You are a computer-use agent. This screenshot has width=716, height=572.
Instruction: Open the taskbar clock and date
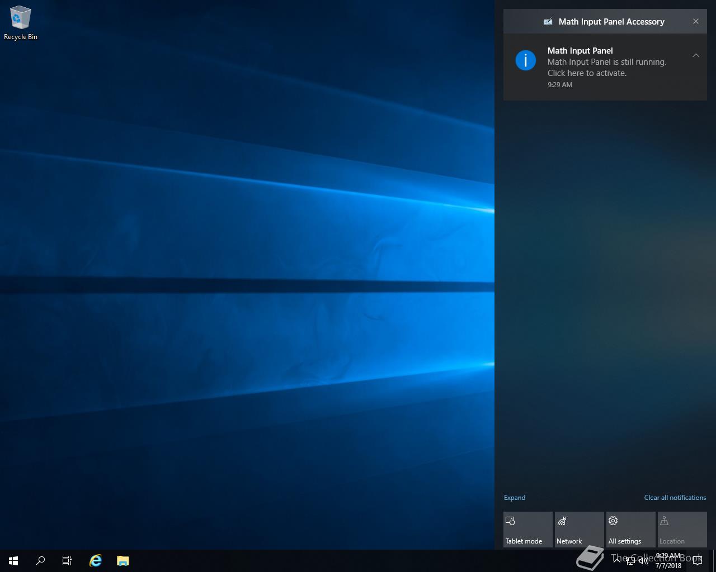pyautogui.click(x=668, y=561)
